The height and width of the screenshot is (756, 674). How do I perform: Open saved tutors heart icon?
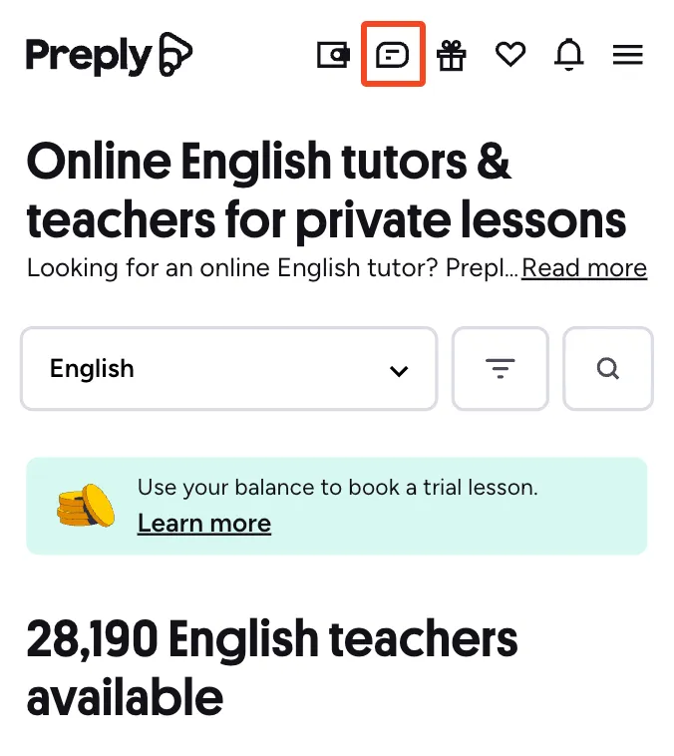coord(510,55)
